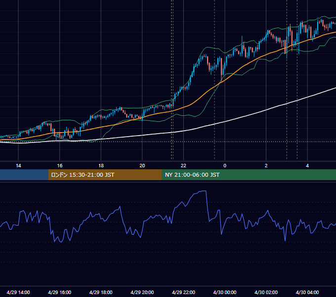Click the NY 21:00-06:00 JST session bar
Screen dimensions: 336x297
[x=249, y=175]
